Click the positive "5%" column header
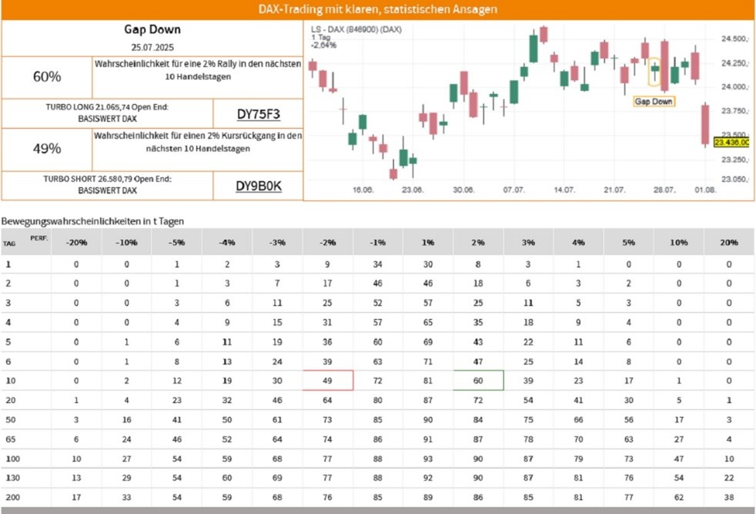The image size is (756, 514). pyautogui.click(x=628, y=242)
